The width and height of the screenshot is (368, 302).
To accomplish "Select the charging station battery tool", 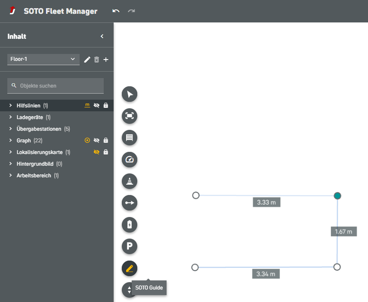I will coord(130,224).
